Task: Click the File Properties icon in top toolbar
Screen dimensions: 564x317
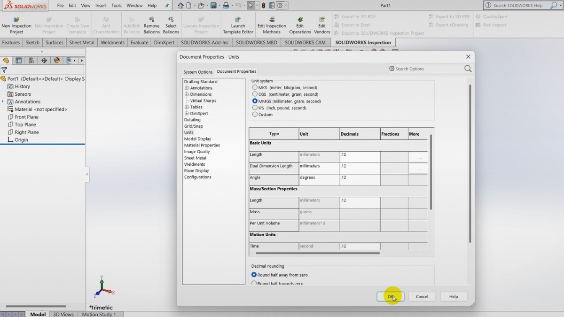Action: click(x=272, y=6)
